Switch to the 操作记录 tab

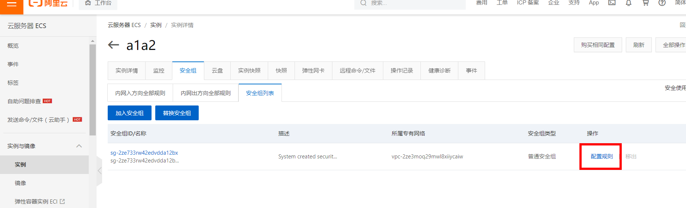(401, 71)
